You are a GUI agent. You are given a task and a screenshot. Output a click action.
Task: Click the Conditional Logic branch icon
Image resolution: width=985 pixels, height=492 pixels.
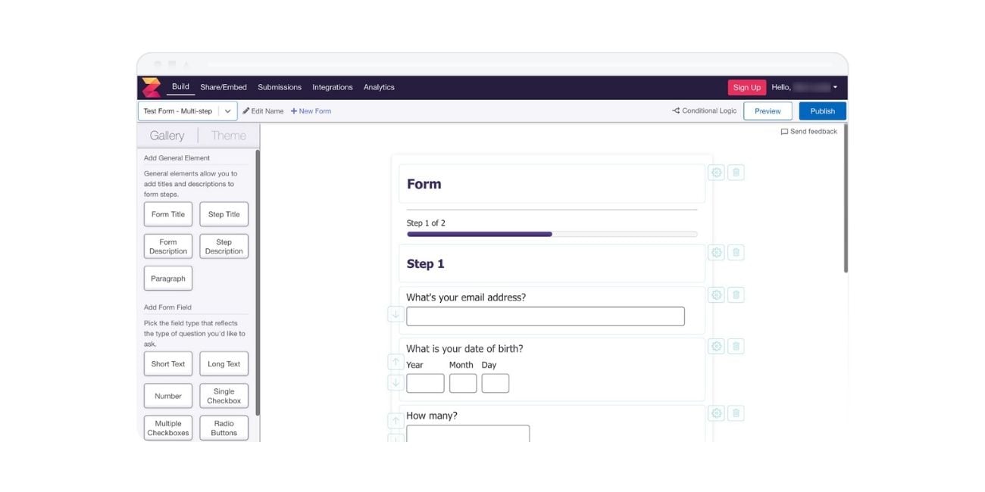tap(676, 111)
